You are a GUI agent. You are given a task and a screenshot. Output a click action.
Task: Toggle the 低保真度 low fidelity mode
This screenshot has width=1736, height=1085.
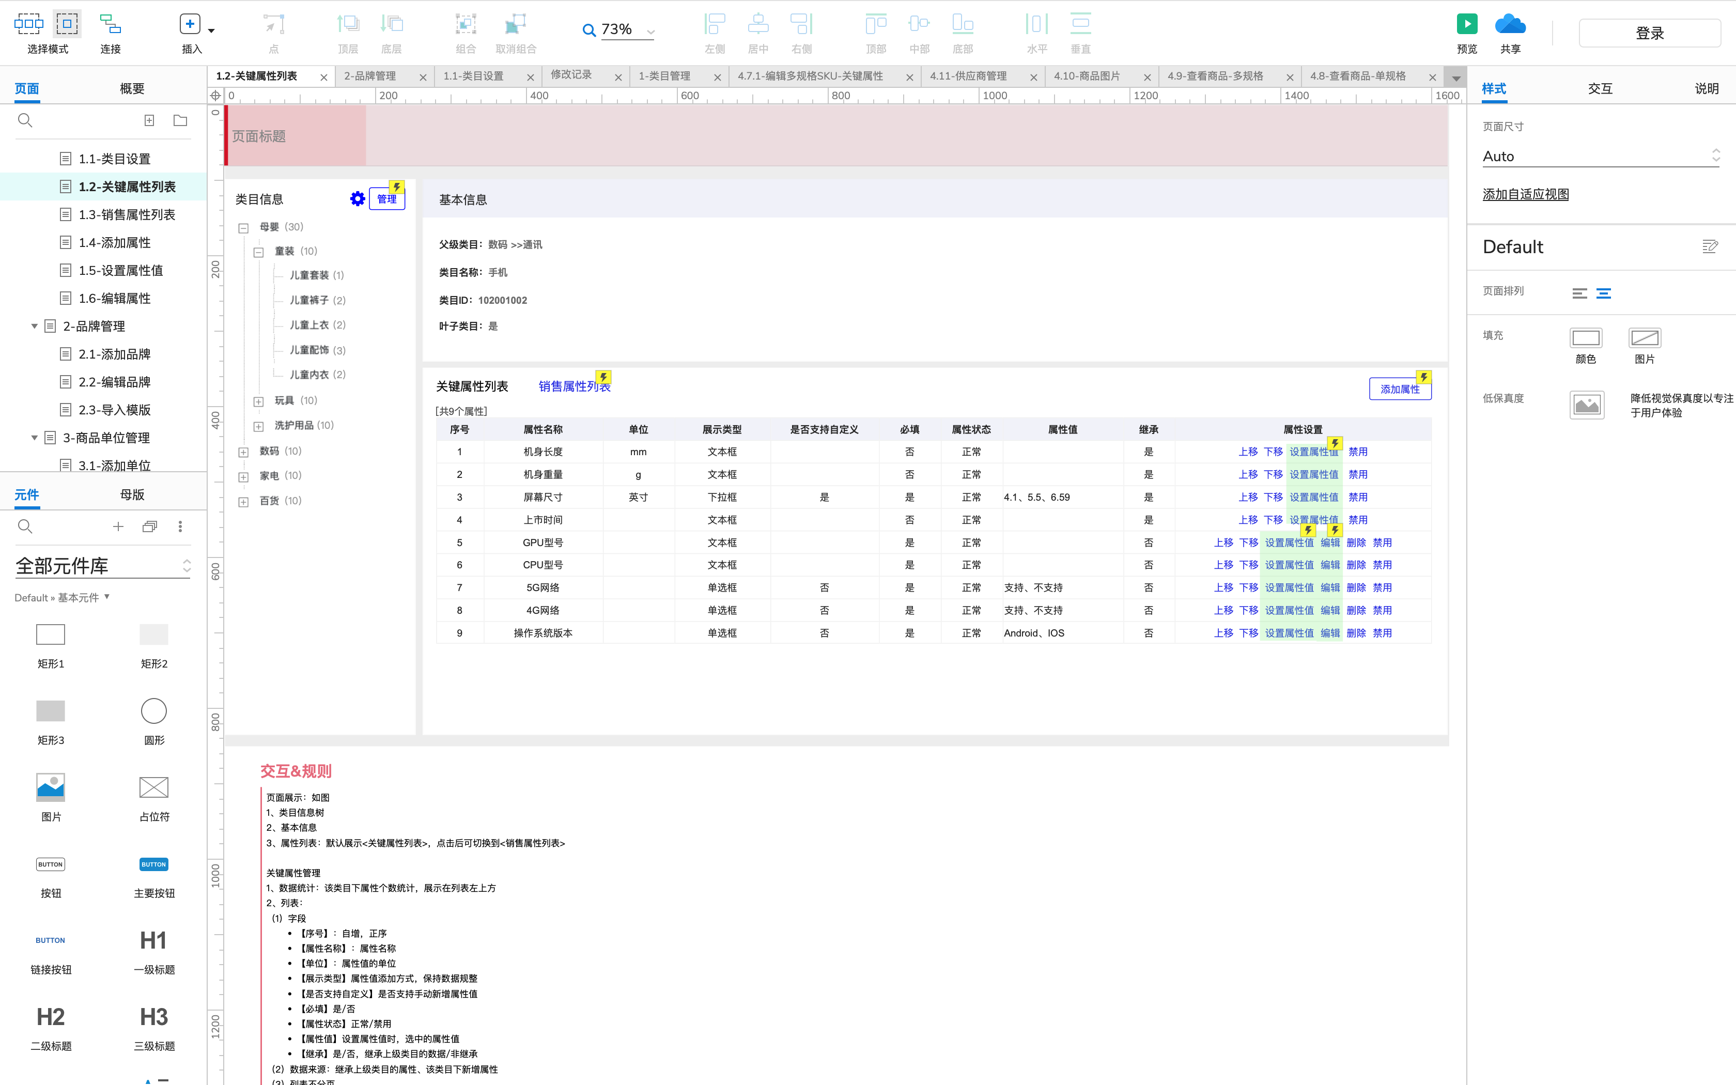point(1587,405)
